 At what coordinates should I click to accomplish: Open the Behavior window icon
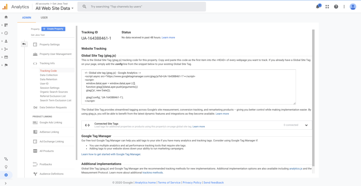[6, 57]
